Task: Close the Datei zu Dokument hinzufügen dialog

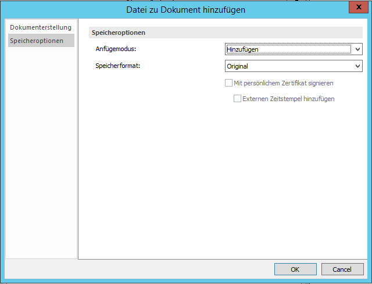Action: click(x=359, y=8)
